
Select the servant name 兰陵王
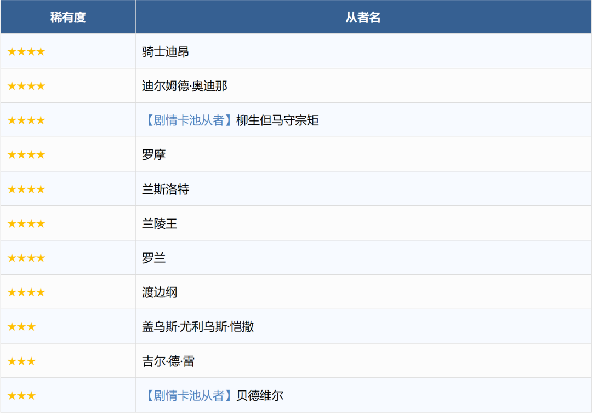point(160,223)
